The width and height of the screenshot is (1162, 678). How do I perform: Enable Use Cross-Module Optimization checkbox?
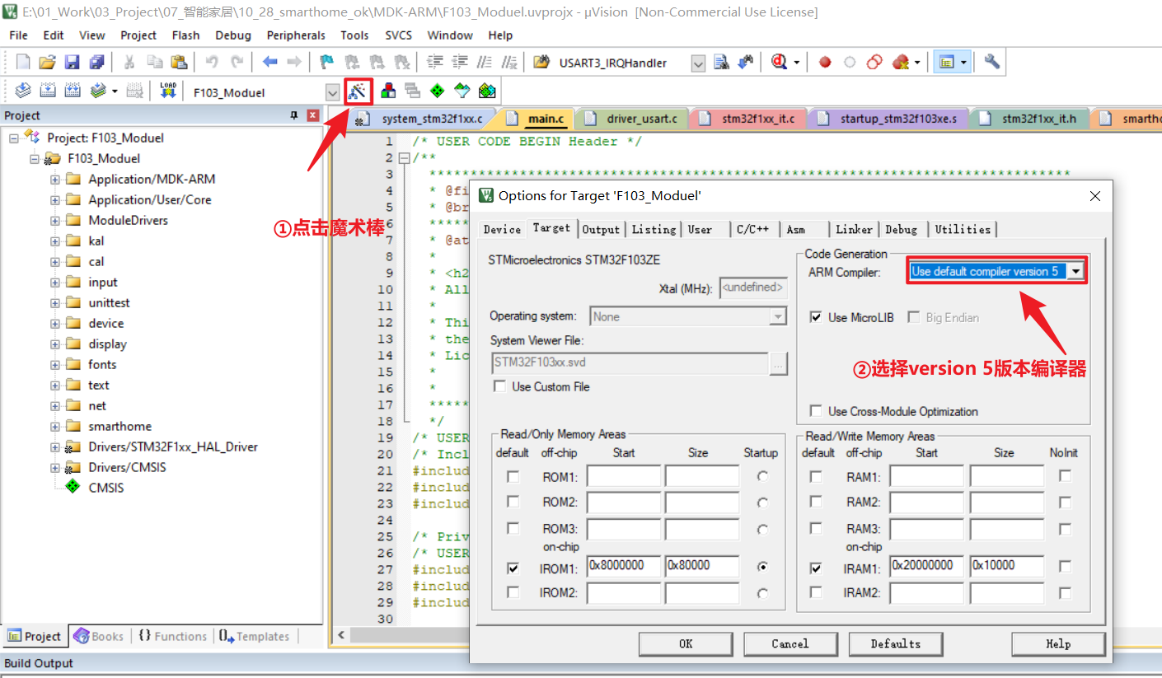[x=816, y=411]
